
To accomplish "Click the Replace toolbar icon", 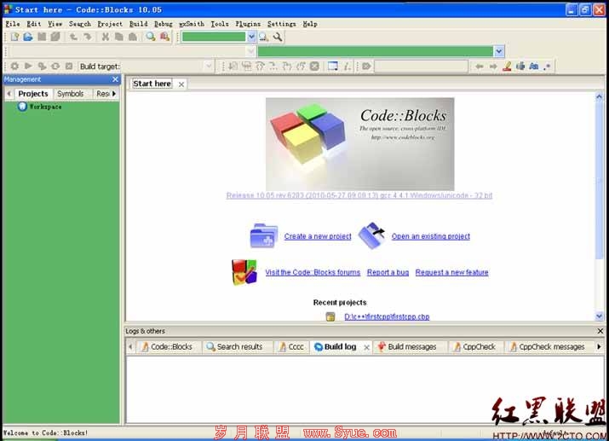I will (x=164, y=37).
